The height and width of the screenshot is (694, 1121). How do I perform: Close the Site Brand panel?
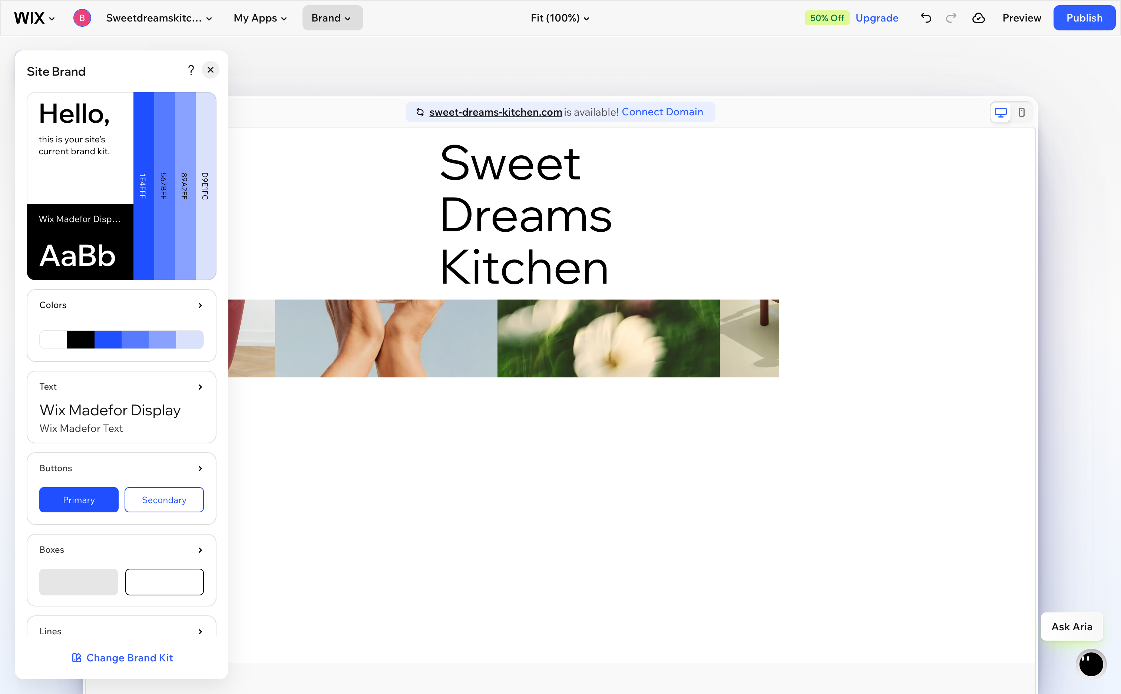click(210, 70)
